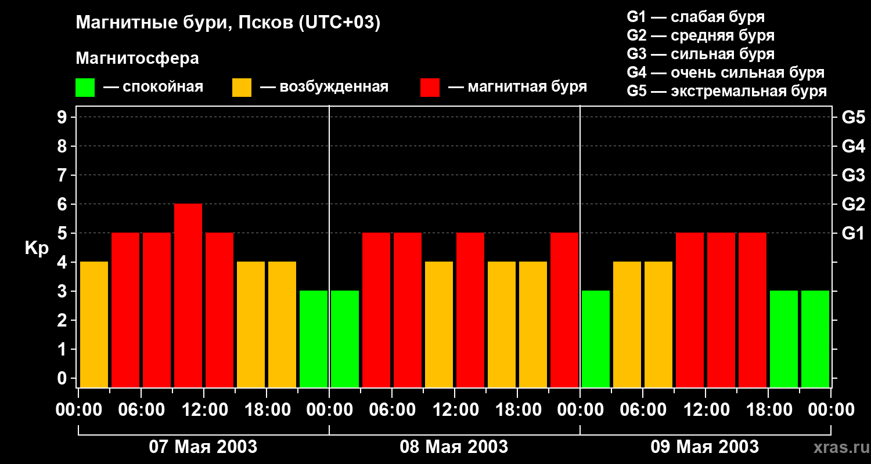
Task: Click the line G3 — сильная буря
Action: [701, 54]
